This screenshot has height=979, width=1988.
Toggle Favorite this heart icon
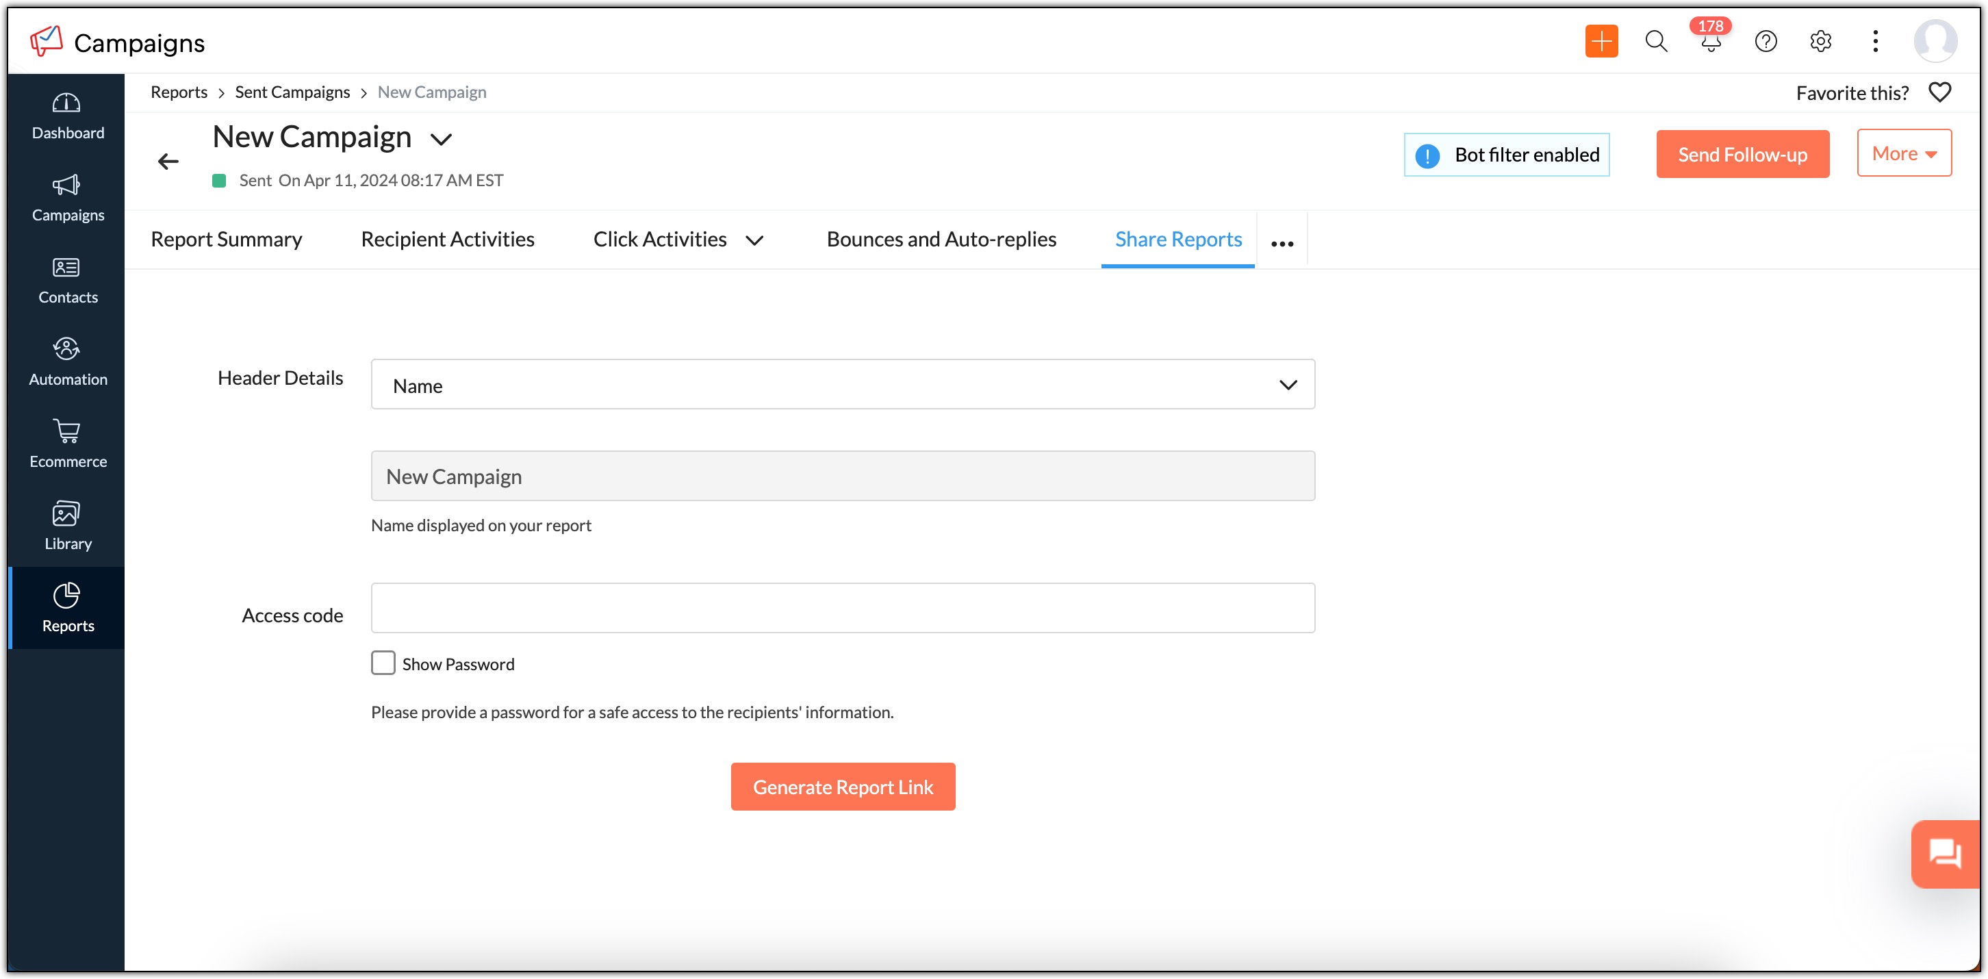coord(1941,92)
